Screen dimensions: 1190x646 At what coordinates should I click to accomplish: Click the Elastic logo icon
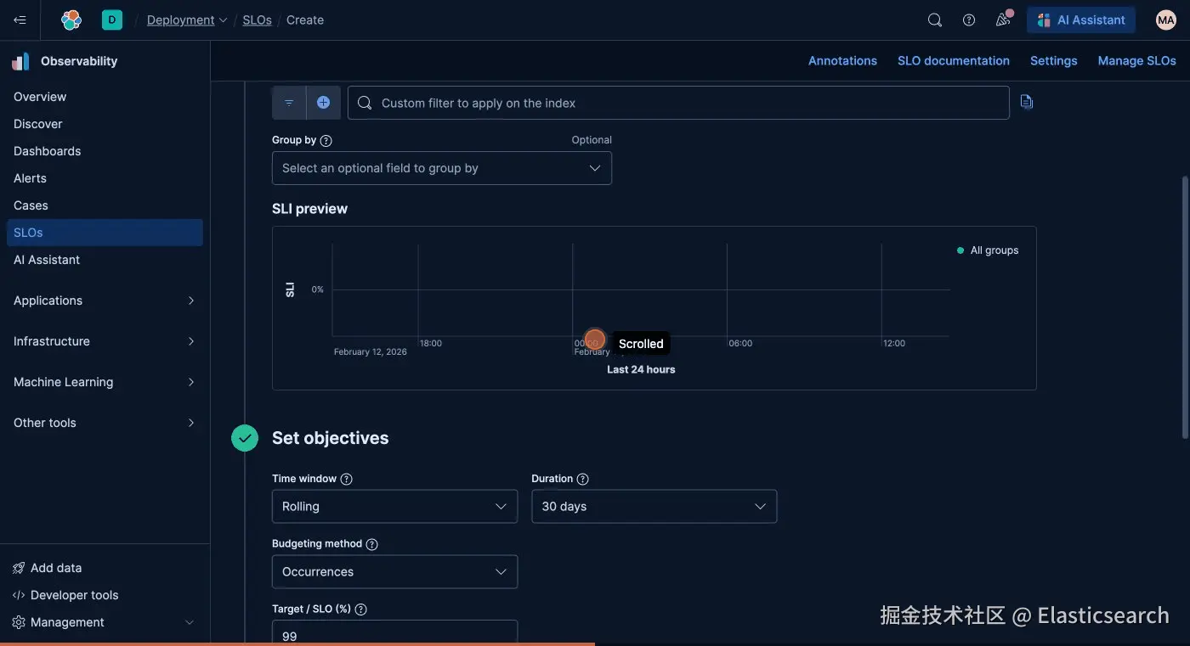(71, 20)
